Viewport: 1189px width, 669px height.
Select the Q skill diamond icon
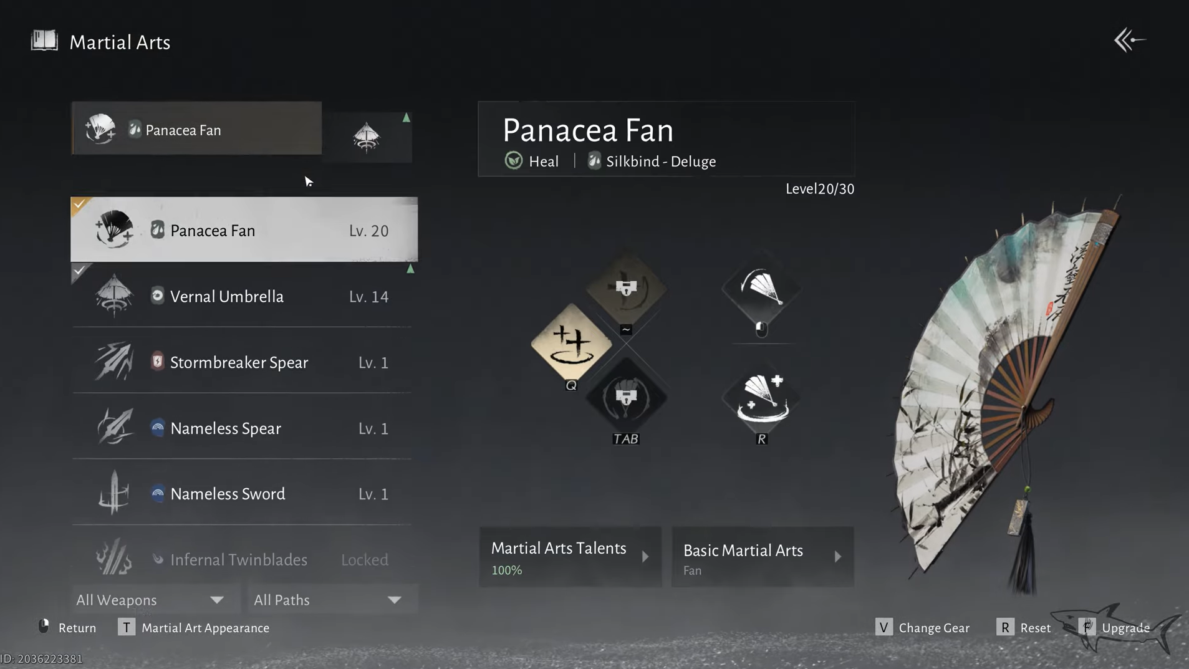571,343
